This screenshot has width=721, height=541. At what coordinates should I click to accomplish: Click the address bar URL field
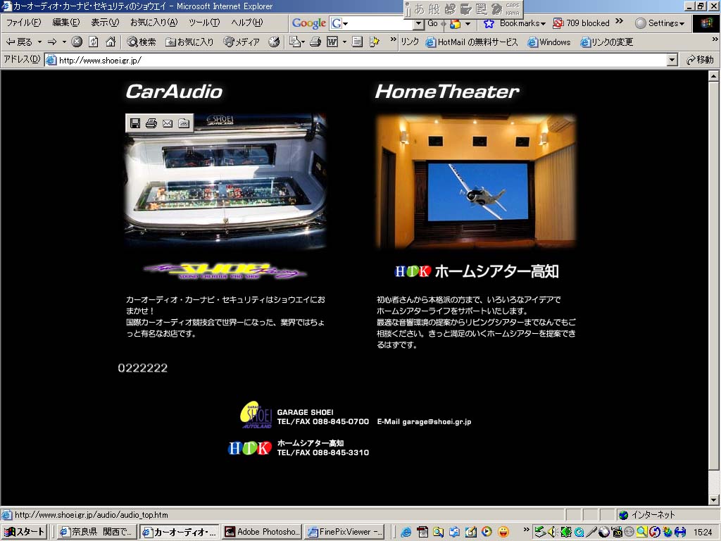click(x=352, y=60)
